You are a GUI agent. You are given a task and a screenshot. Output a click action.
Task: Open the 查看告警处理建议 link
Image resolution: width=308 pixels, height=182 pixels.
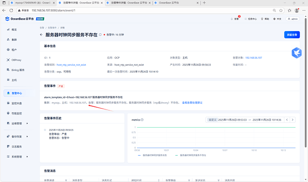(192, 103)
